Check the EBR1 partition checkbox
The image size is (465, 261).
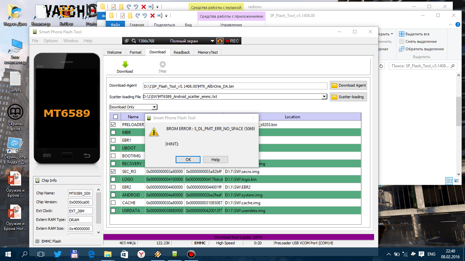[x=113, y=140]
